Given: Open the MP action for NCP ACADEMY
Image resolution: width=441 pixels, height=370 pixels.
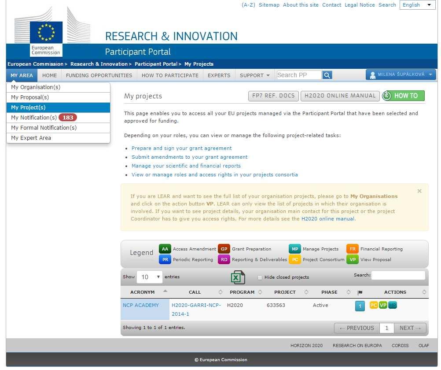Looking at the screenshot, I should (x=392, y=305).
